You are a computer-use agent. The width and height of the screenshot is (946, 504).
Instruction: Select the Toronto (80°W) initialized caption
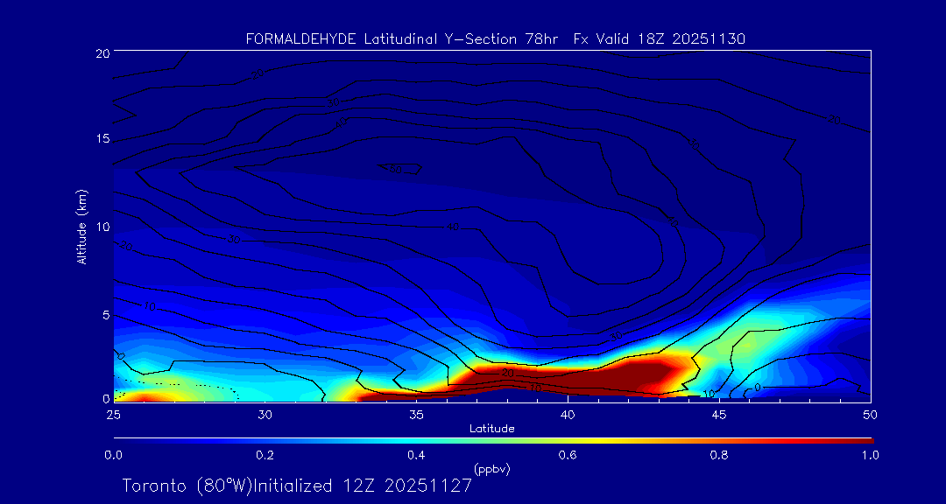pyautogui.click(x=297, y=486)
